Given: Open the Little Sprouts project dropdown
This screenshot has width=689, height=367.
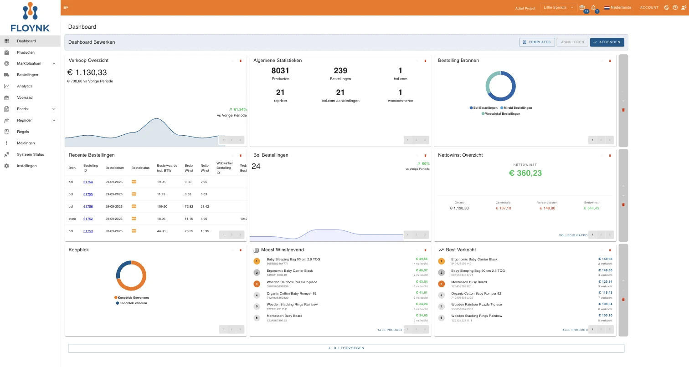Looking at the screenshot, I should coord(559,7).
